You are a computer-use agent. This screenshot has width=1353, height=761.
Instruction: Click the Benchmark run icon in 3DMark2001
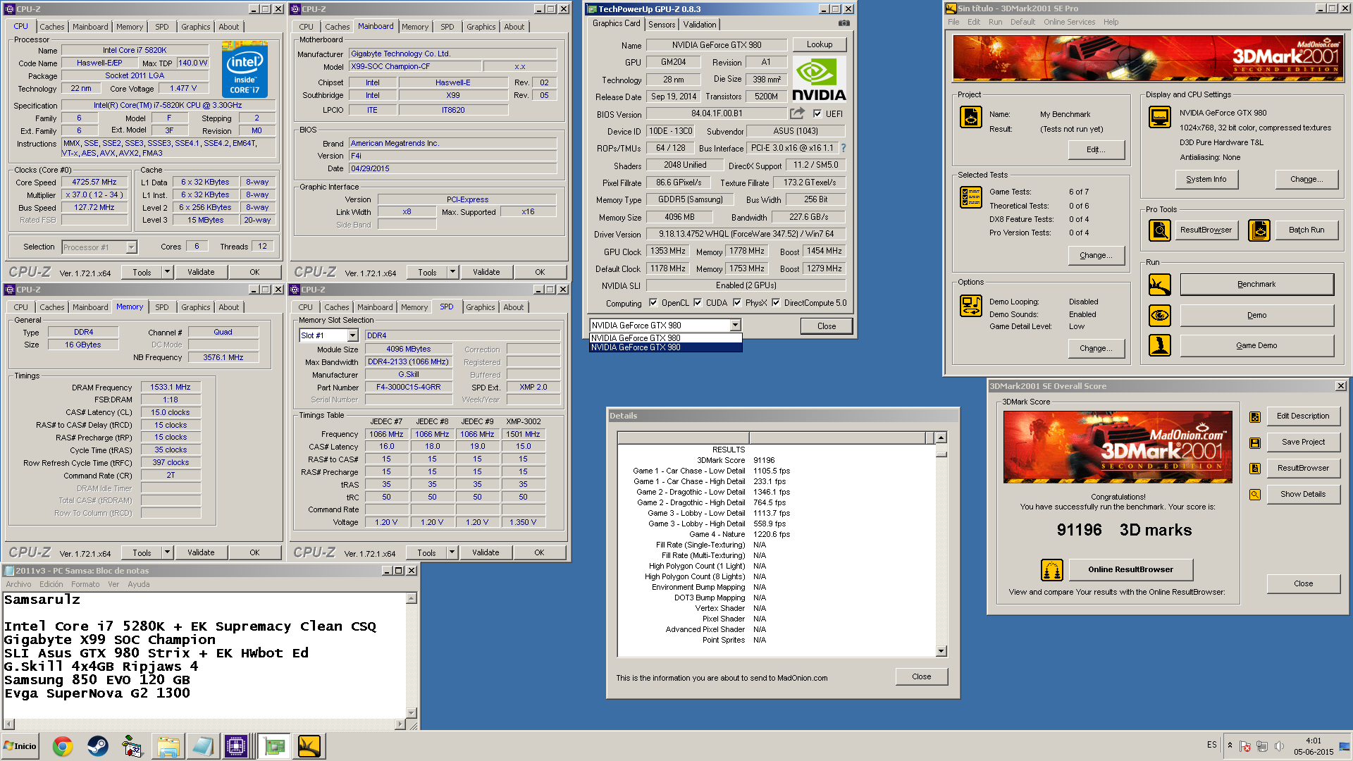point(1159,285)
